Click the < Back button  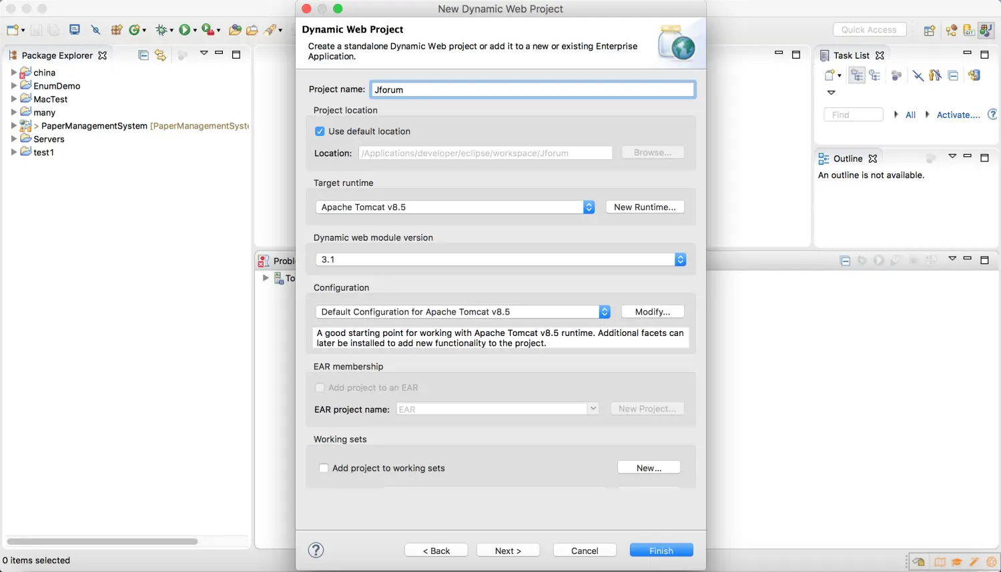coord(436,551)
